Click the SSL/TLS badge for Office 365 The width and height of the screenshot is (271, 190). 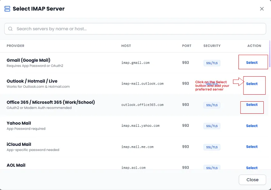click(212, 105)
